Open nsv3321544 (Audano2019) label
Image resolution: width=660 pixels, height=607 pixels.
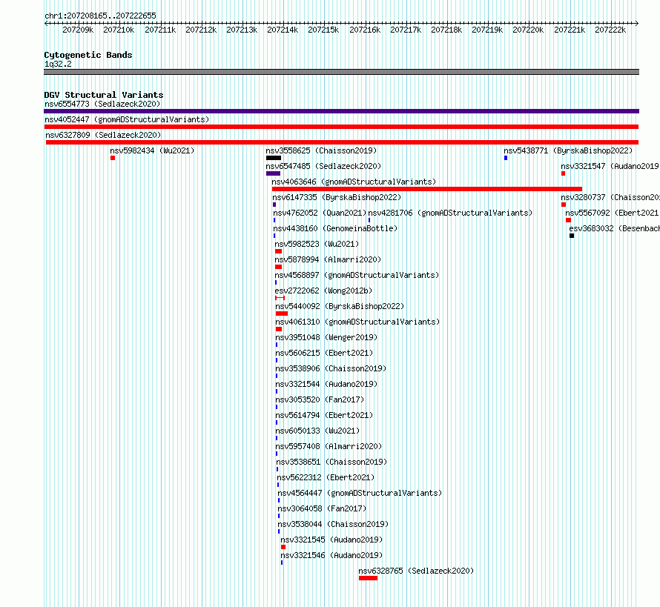[326, 384]
